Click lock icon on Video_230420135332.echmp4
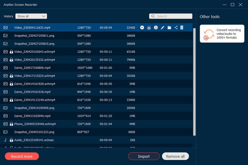The image size is (248, 165). 12,60
